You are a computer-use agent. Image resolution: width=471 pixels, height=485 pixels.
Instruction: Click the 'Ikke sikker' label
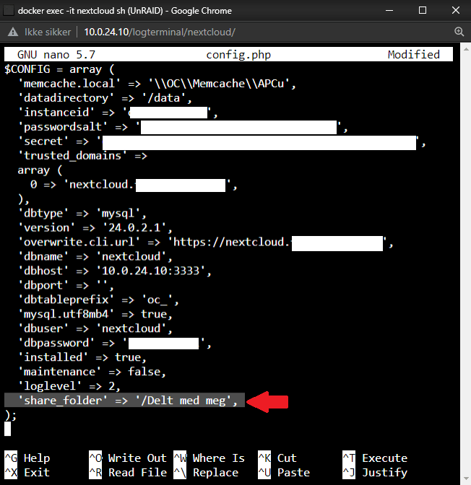(48, 32)
